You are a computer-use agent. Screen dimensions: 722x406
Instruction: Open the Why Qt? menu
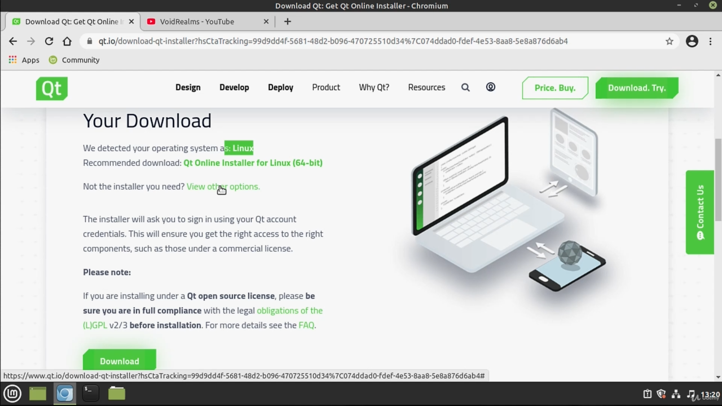374,87
